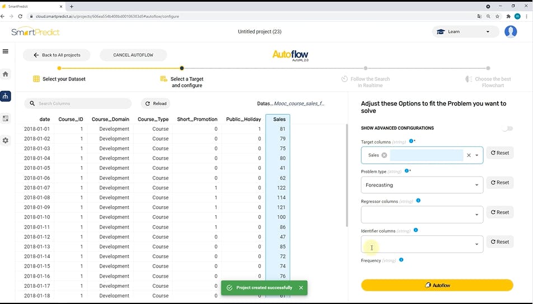Go to Home via sidebar icon
The height and width of the screenshot is (304, 533).
pos(6,74)
